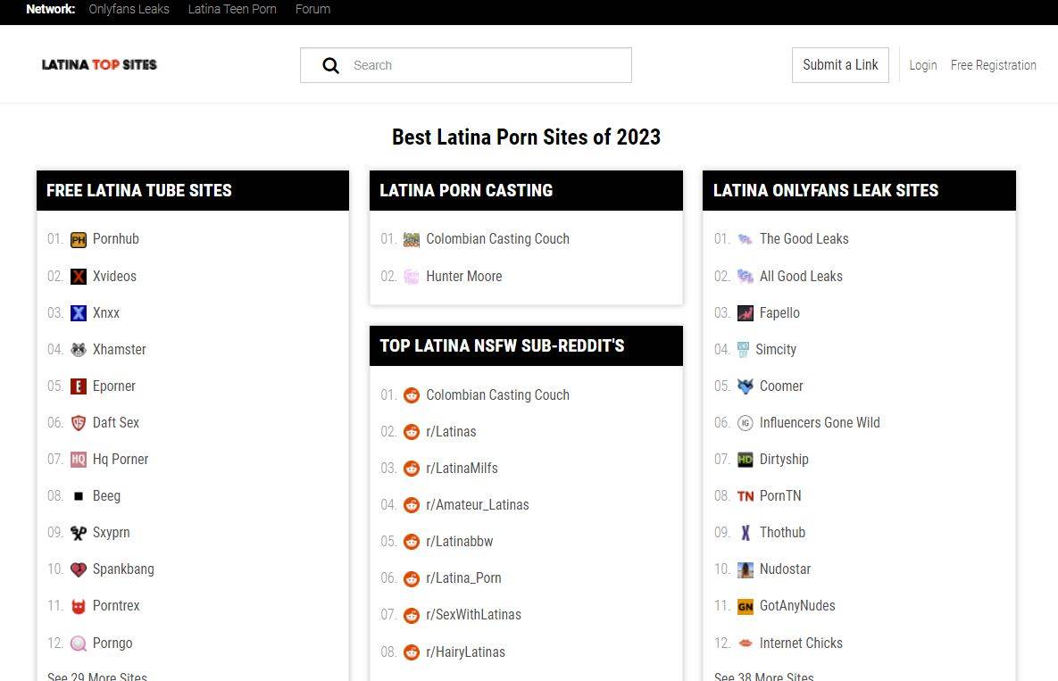Click the red X Xvideos icon
Viewport: 1058px width, 681px height.
tap(79, 277)
